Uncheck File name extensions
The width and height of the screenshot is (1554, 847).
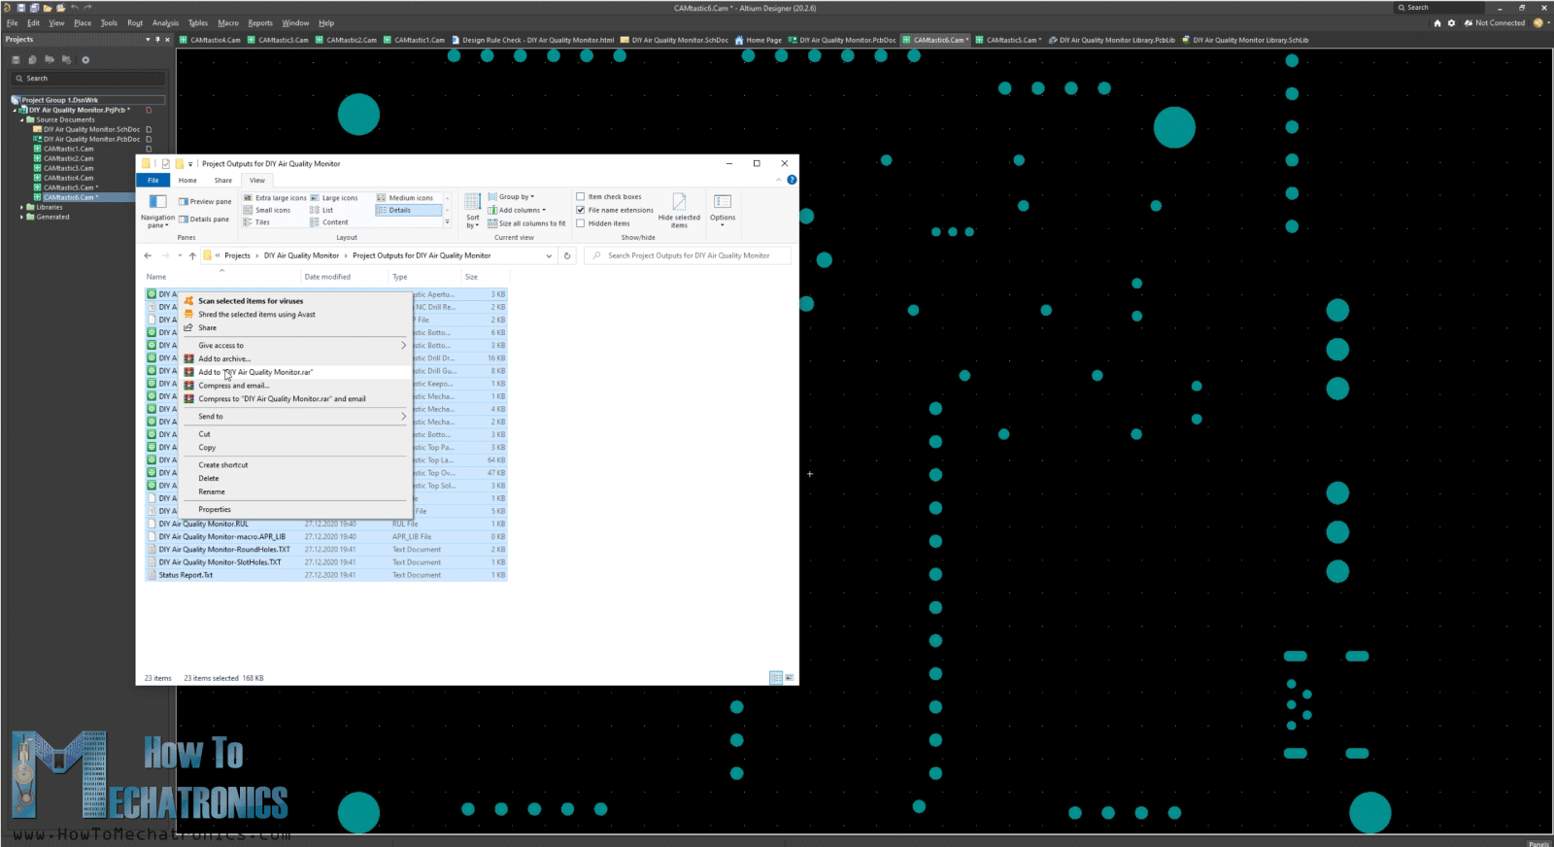click(x=581, y=210)
